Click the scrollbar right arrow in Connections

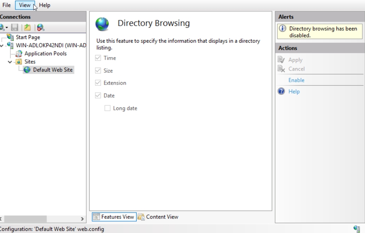coord(82,219)
